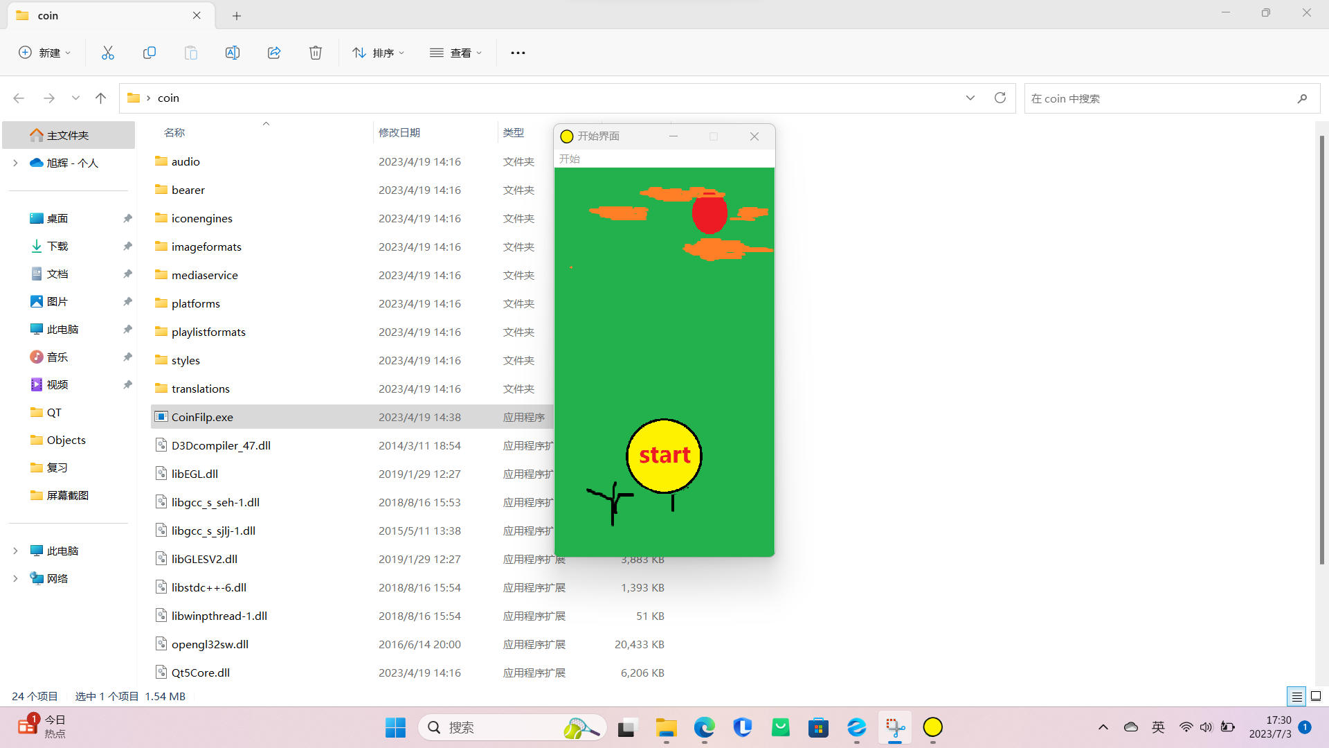Click the 排序 dropdown in toolbar
This screenshot has height=748, width=1329.
click(x=378, y=52)
